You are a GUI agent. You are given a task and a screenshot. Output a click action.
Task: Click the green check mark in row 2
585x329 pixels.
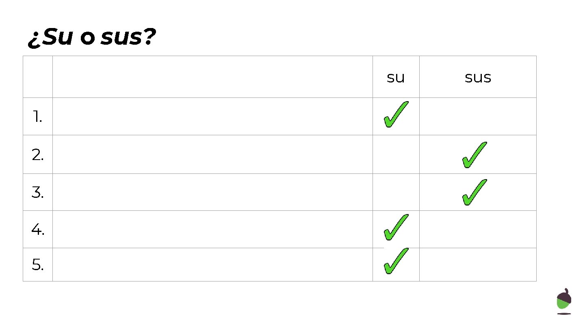point(474,155)
